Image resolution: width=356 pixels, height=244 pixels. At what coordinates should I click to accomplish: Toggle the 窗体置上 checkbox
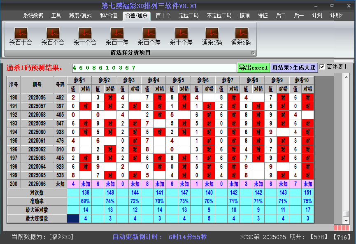pos(322,67)
